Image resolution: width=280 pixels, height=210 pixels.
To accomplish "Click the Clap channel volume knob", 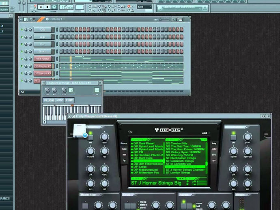I will click(x=30, y=37).
